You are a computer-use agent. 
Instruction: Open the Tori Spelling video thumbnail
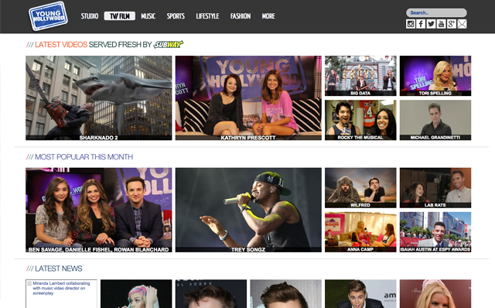(435, 76)
